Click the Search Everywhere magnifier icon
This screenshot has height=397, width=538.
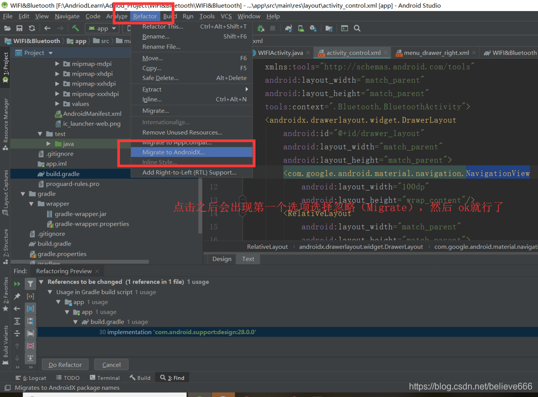pos(357,29)
